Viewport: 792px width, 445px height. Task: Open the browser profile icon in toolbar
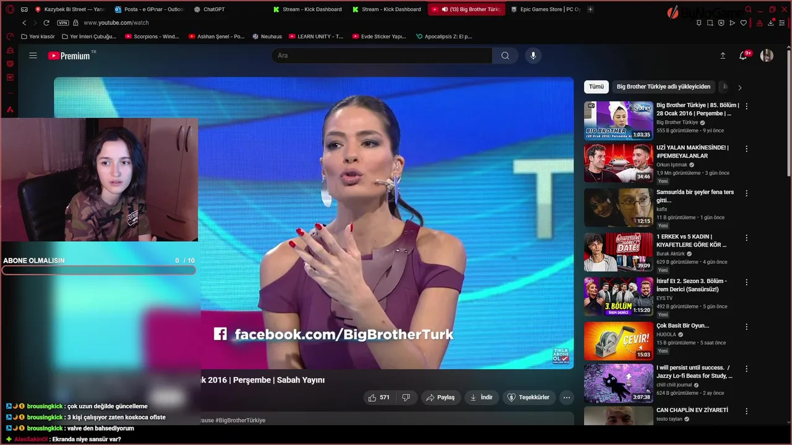759,23
